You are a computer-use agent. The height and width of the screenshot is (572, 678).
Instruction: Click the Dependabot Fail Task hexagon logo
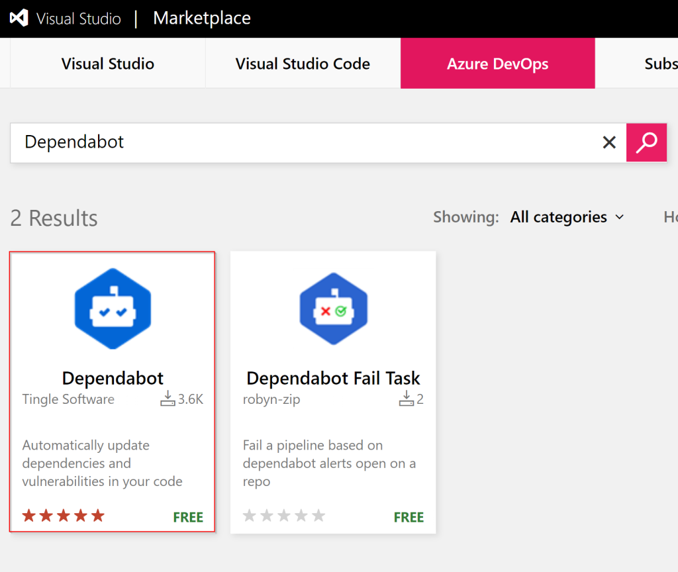[333, 308]
